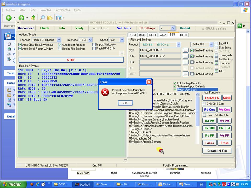Click the SX4B button
The image size is (251, 188).
227,98
